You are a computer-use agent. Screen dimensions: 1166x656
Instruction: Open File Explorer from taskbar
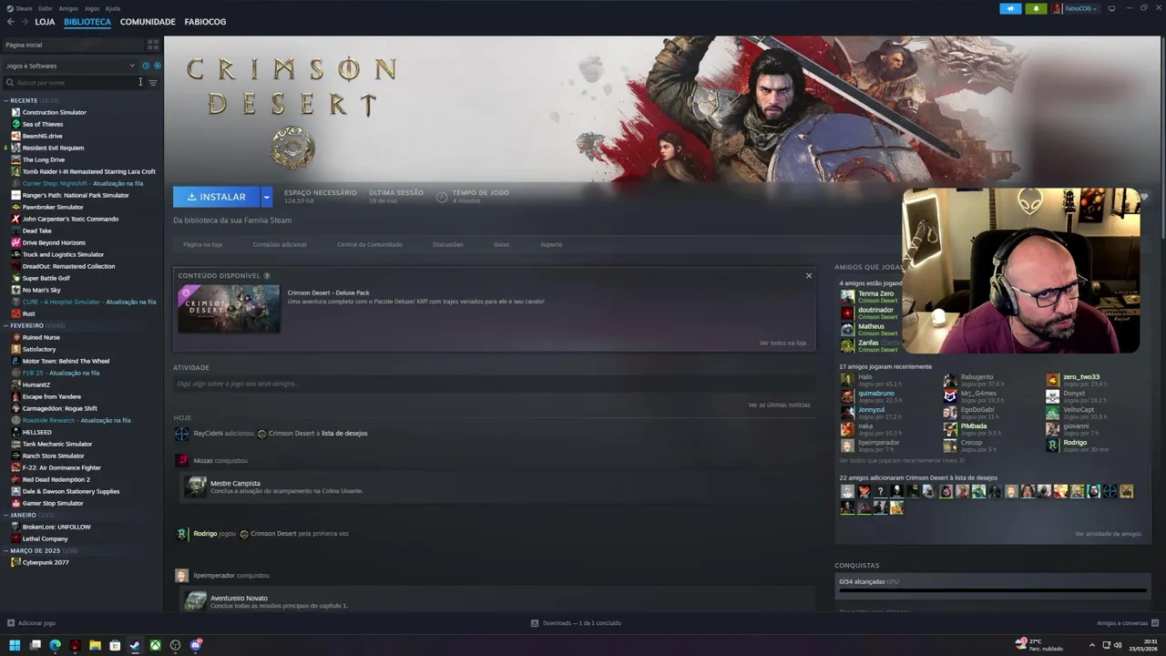95,645
